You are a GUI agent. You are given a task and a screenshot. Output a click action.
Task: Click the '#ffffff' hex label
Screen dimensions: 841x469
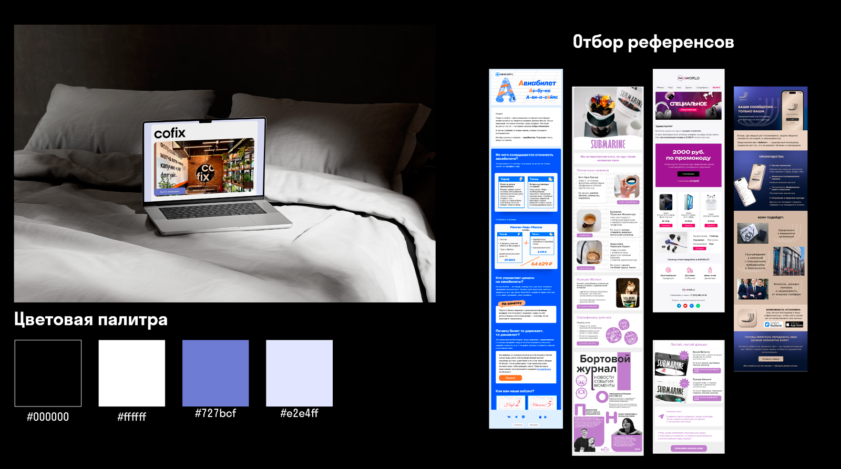[131, 416]
